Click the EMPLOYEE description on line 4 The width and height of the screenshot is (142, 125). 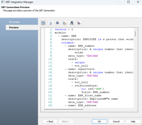click(x=97, y=39)
